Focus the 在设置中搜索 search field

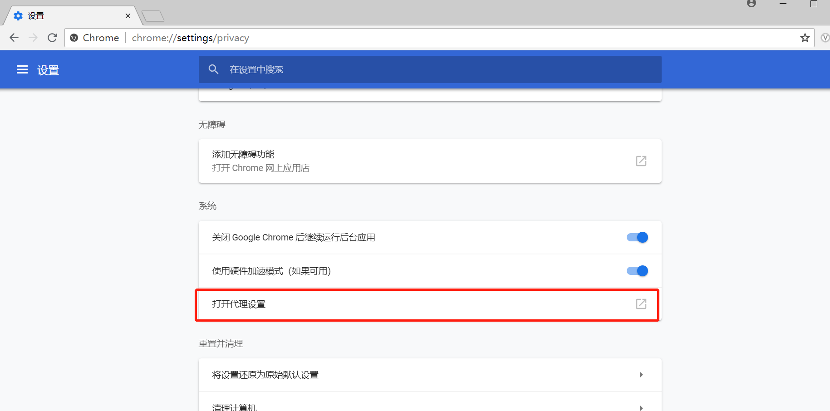(430, 69)
